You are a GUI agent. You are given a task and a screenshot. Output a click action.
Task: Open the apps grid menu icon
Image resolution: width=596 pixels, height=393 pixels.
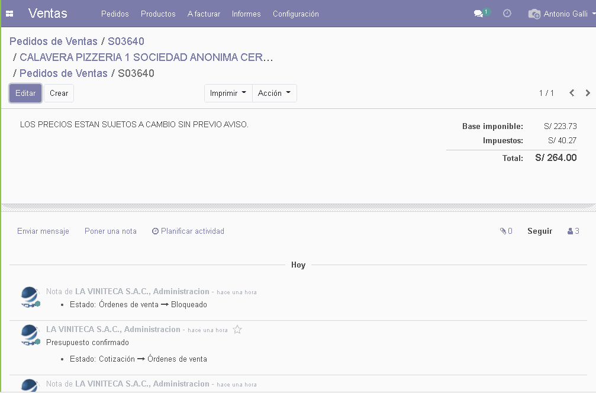(9, 14)
